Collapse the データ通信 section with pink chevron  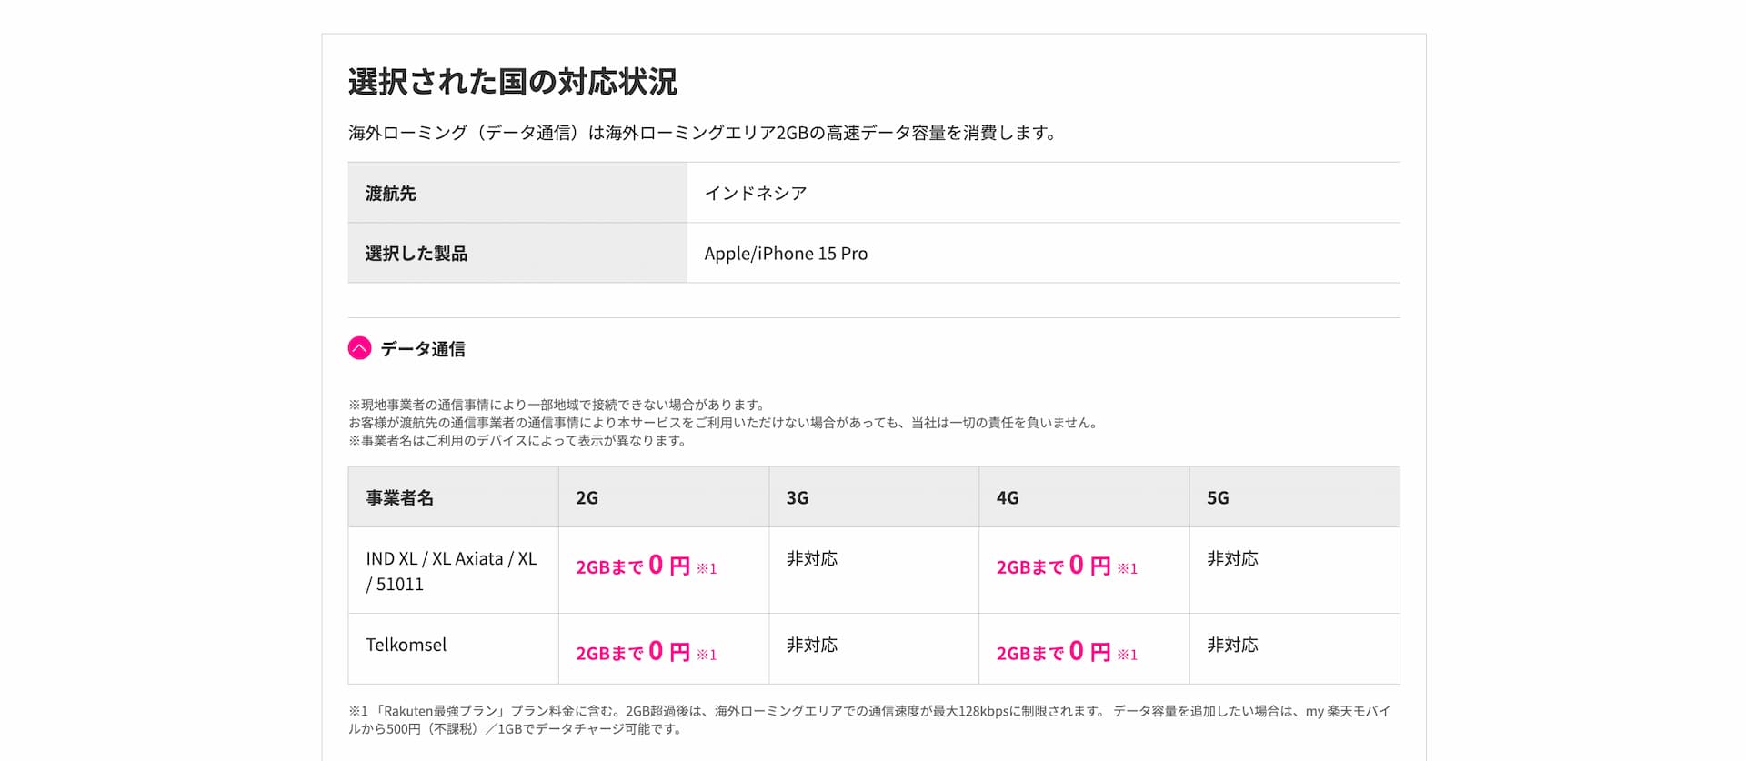click(360, 348)
